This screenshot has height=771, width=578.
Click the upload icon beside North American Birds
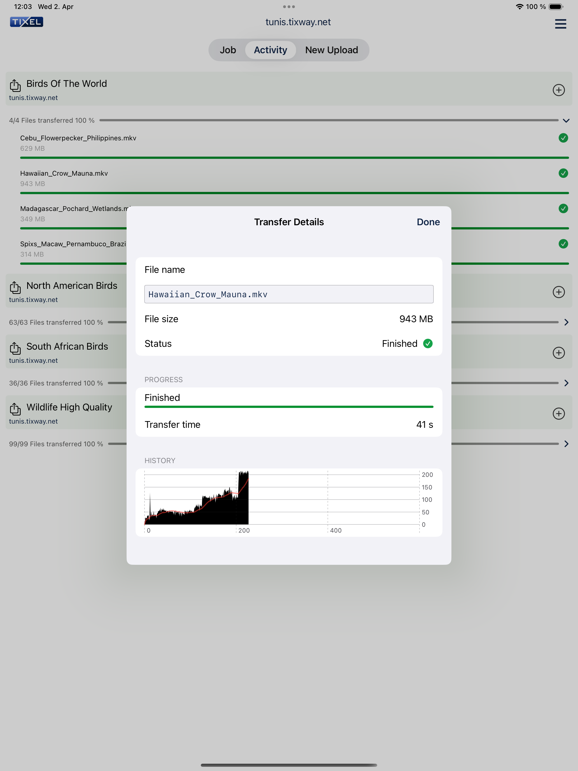(15, 287)
